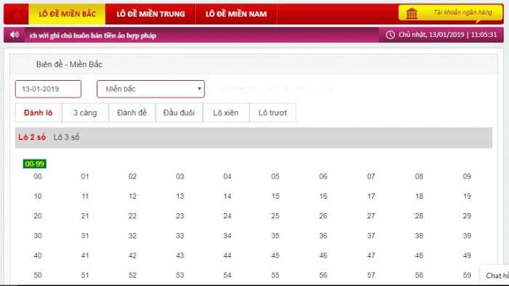Click the bank building icon

click(412, 13)
